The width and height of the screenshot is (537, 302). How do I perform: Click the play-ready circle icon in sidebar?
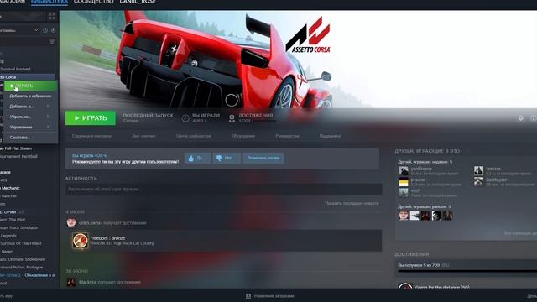(x=53, y=30)
